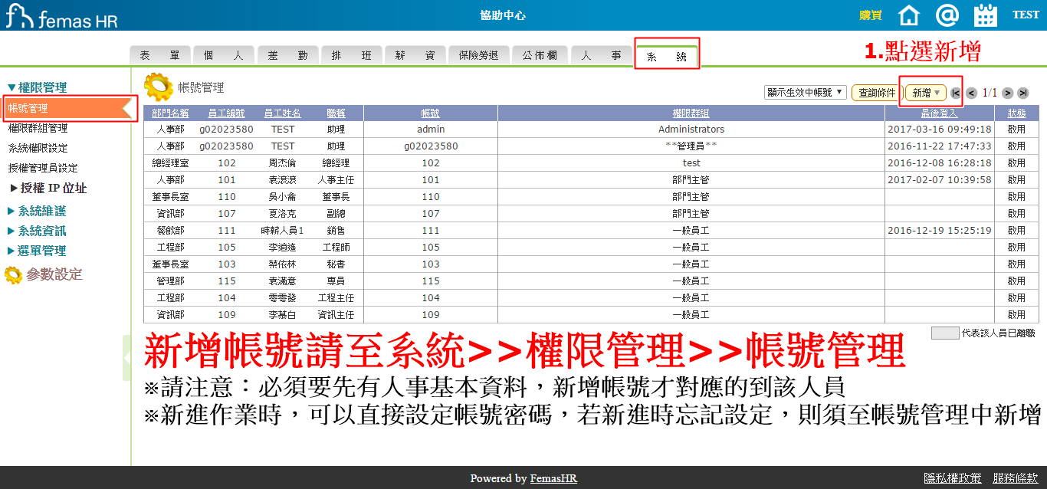Switch to the 薪資 tab
The width and height of the screenshot is (1047, 489).
(x=415, y=55)
